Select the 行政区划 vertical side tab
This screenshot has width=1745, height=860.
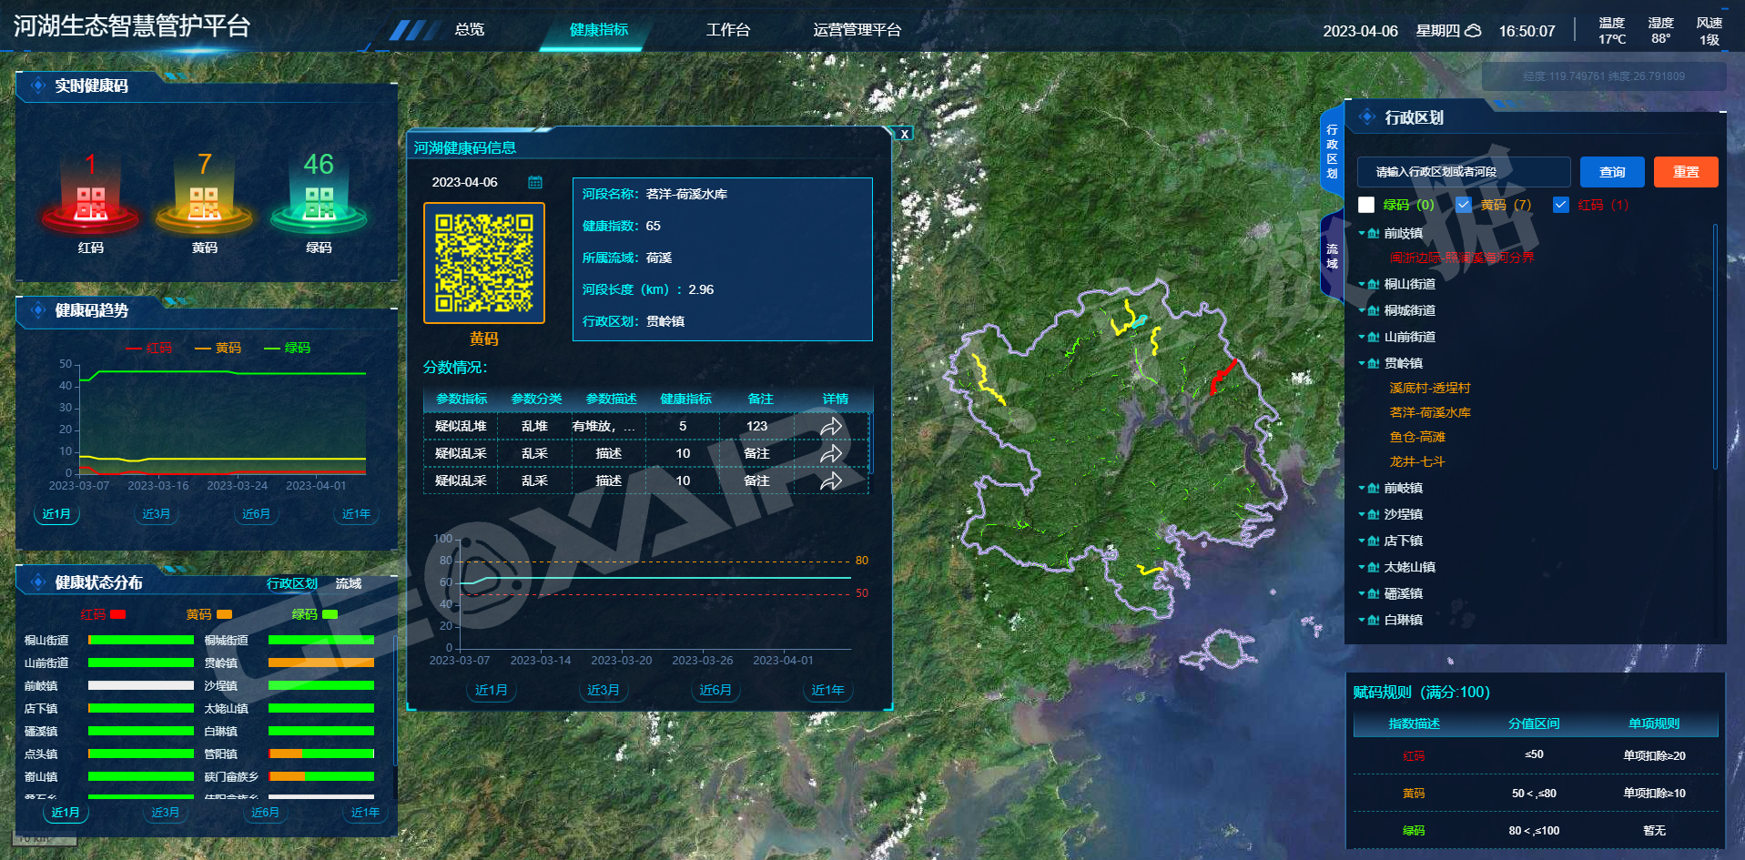1332,152
